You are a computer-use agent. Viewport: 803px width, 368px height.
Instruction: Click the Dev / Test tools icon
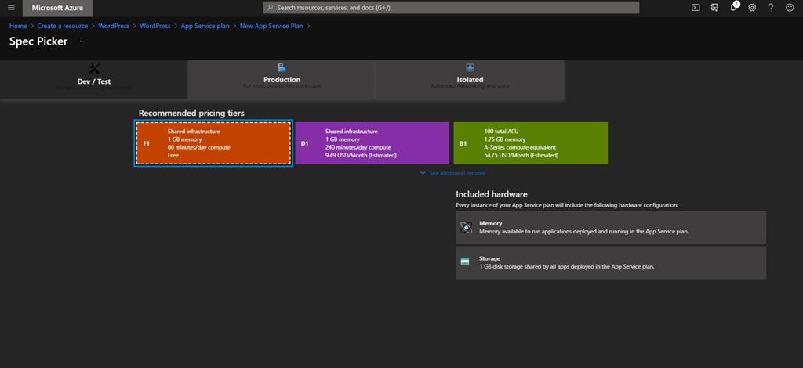(x=94, y=69)
